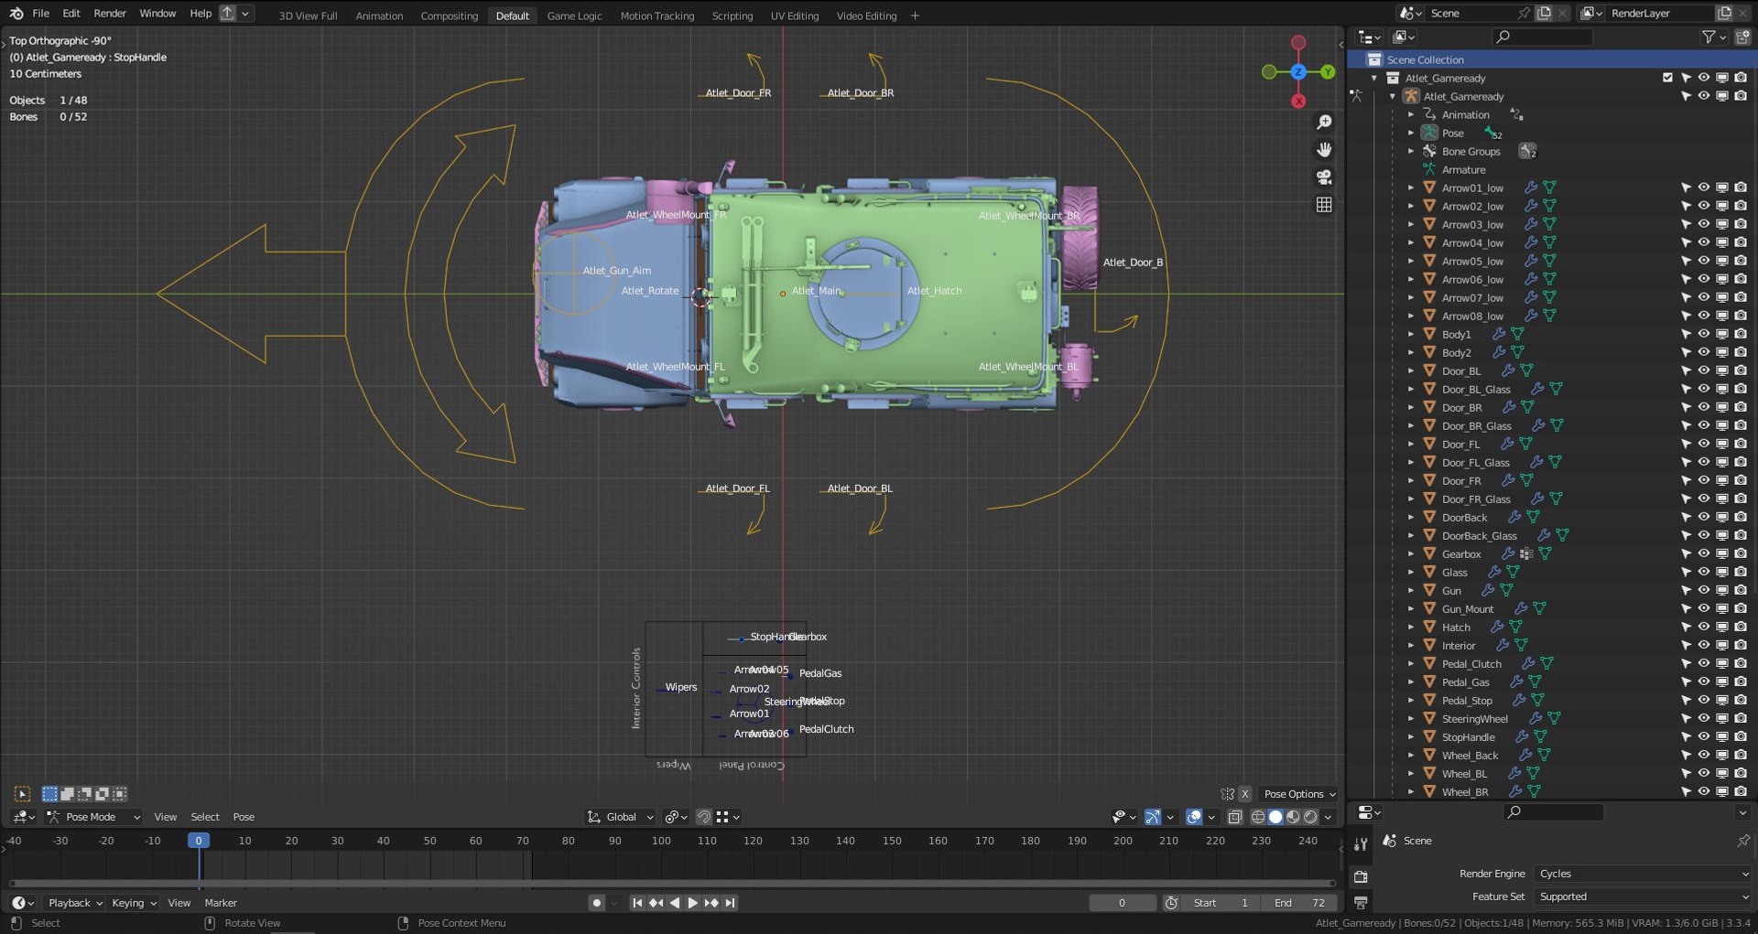Select the pan view hand icon
The image size is (1758, 934).
click(x=1324, y=150)
